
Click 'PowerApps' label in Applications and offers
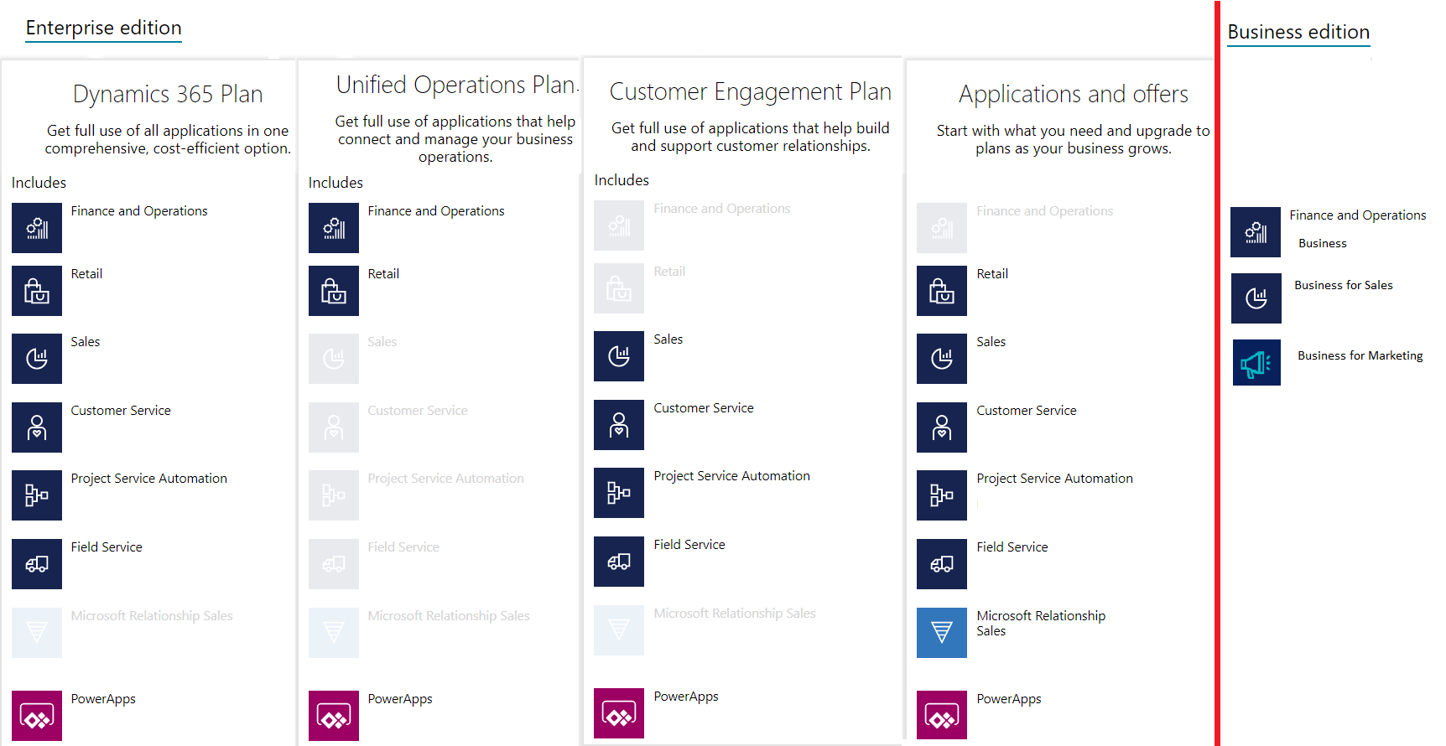(1009, 699)
